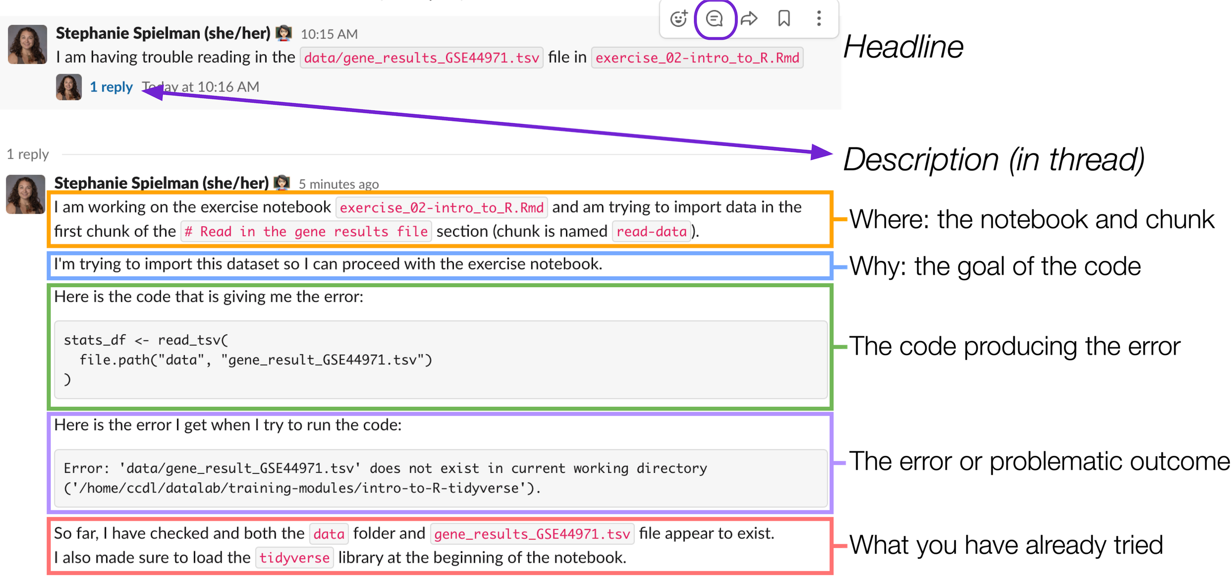Viewport: 1232px width, 579px height.
Task: Add an emoji reaction to the message
Action: pos(679,19)
